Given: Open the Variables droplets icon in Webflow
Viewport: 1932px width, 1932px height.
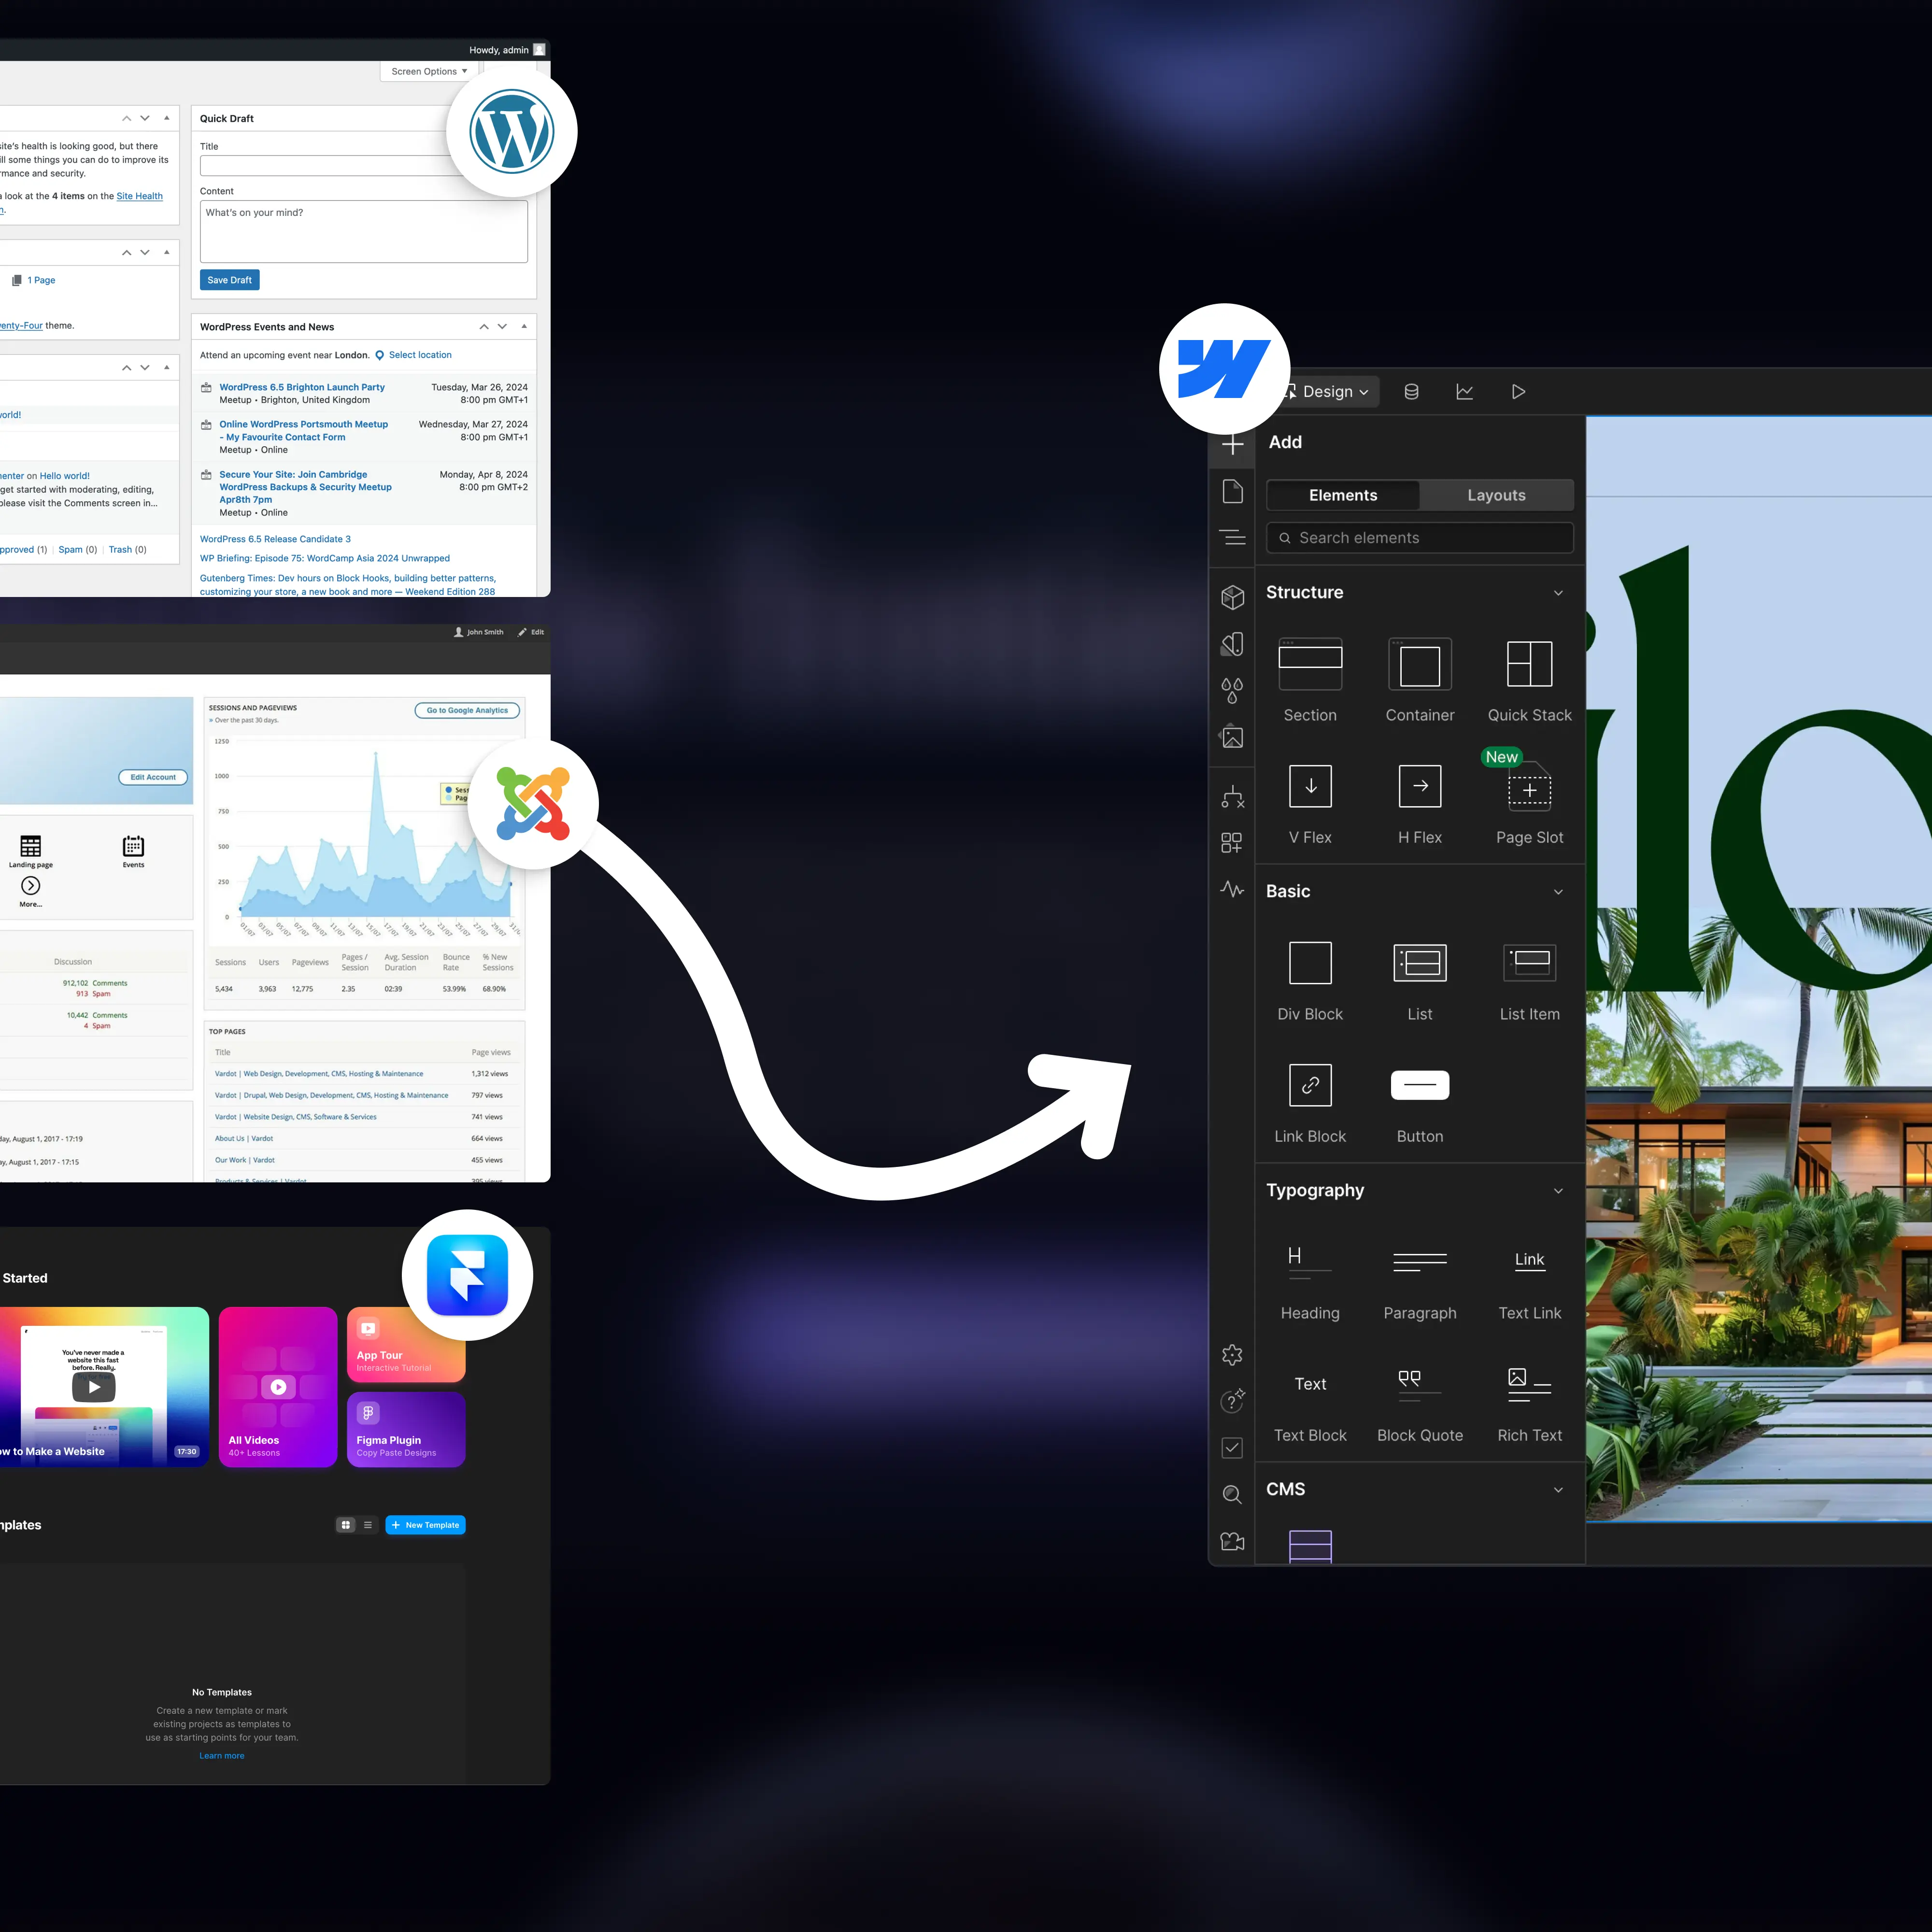Looking at the screenshot, I should (x=1232, y=690).
